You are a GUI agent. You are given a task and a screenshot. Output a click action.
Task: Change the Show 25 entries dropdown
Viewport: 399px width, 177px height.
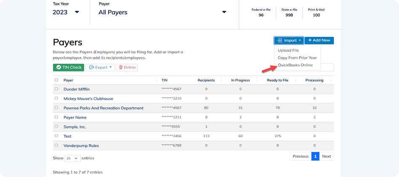(72, 158)
